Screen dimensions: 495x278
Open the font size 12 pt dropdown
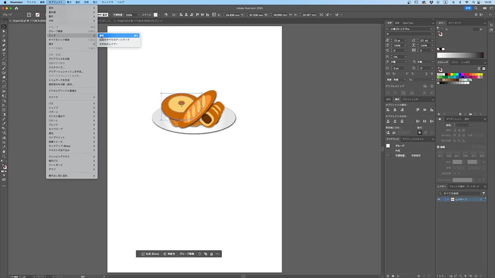[405, 40]
